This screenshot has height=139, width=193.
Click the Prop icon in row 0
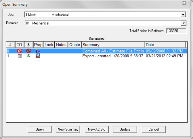click(x=38, y=51)
